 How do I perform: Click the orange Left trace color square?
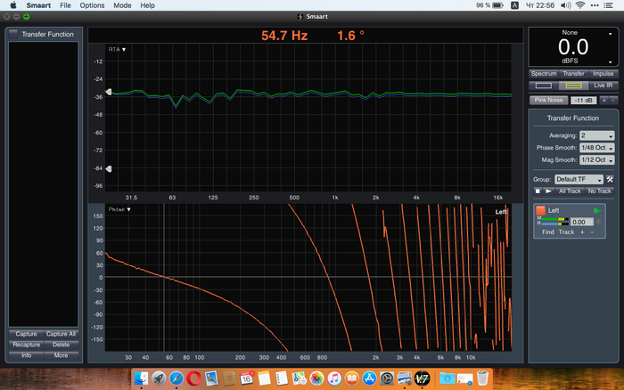point(540,210)
